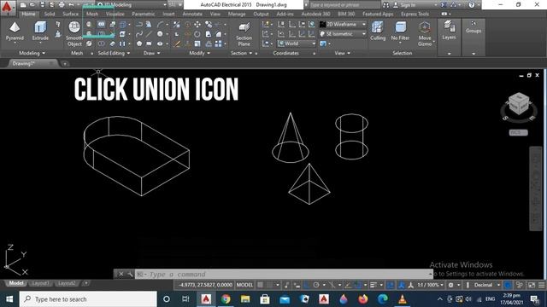Switch to the Layout1 tab
This screenshot has height=307, width=547.
(x=40, y=283)
